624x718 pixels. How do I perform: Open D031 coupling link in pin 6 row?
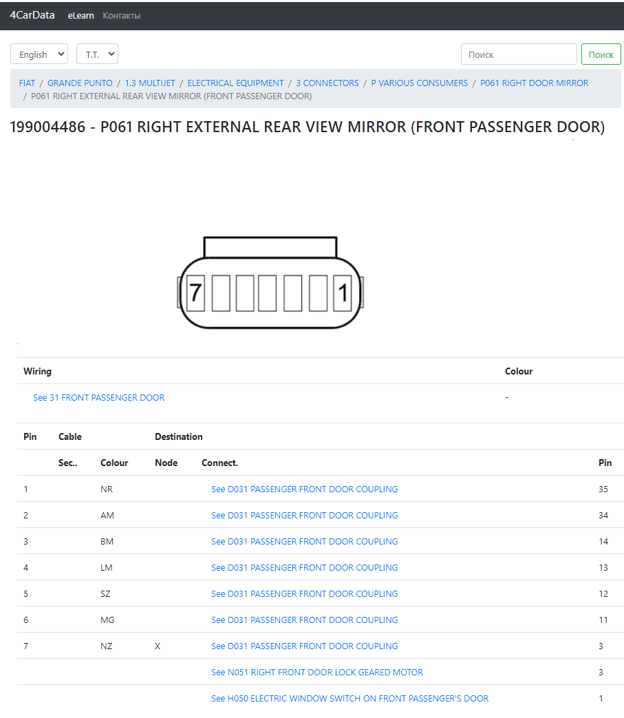point(305,620)
